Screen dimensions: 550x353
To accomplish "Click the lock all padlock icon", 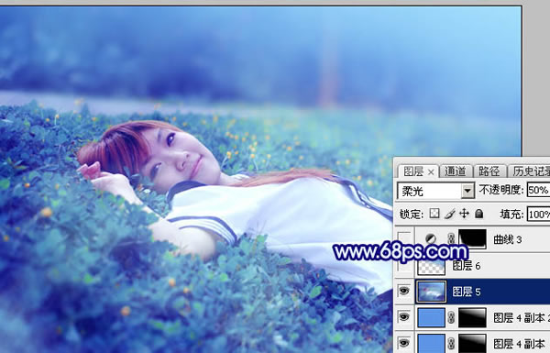I will click(x=478, y=214).
